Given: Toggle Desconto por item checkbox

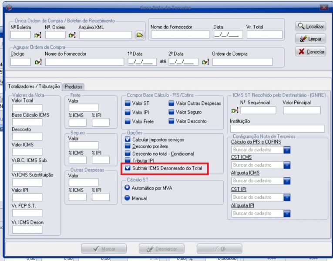Looking at the screenshot, I should click(x=128, y=146).
